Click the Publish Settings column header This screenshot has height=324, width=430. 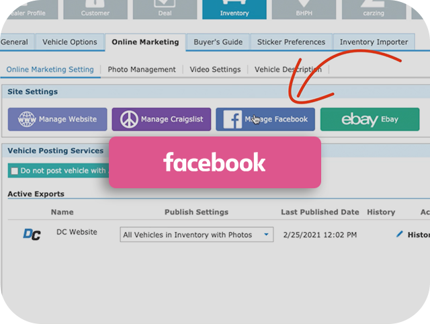(196, 212)
